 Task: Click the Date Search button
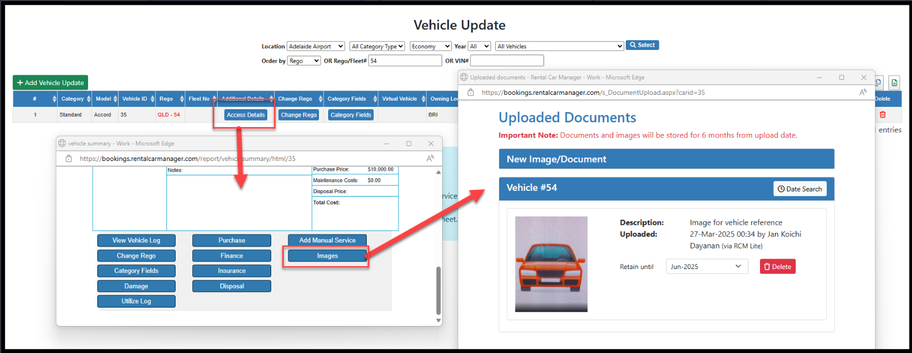(x=800, y=189)
